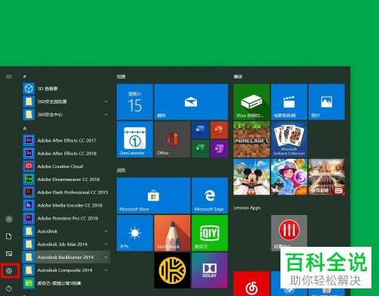The width and height of the screenshot is (379, 296).
Task: Open the Mickey Mouse game tile
Action: point(252,177)
